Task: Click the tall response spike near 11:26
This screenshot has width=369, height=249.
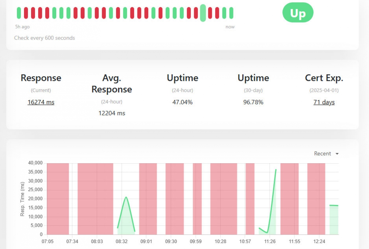Action: 276,170
